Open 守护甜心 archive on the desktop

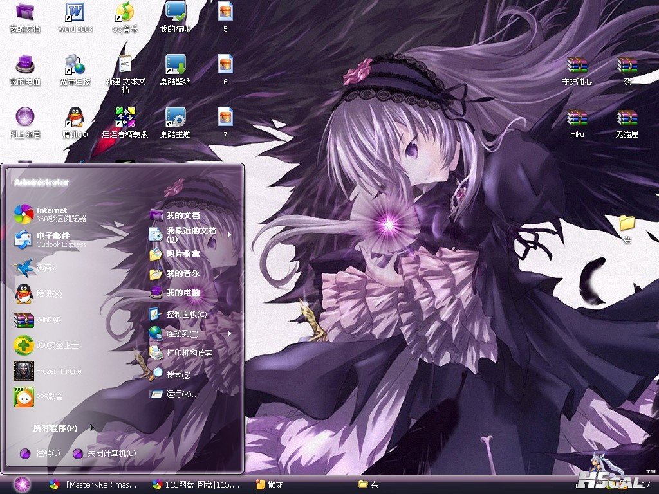pos(577,66)
